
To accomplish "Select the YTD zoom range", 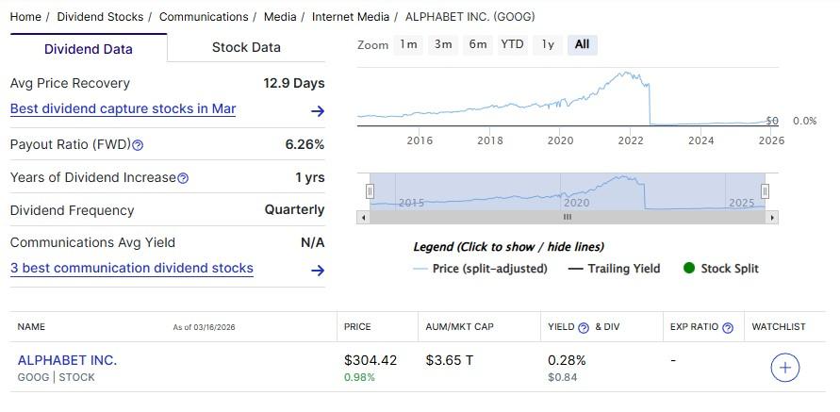I will (512, 44).
